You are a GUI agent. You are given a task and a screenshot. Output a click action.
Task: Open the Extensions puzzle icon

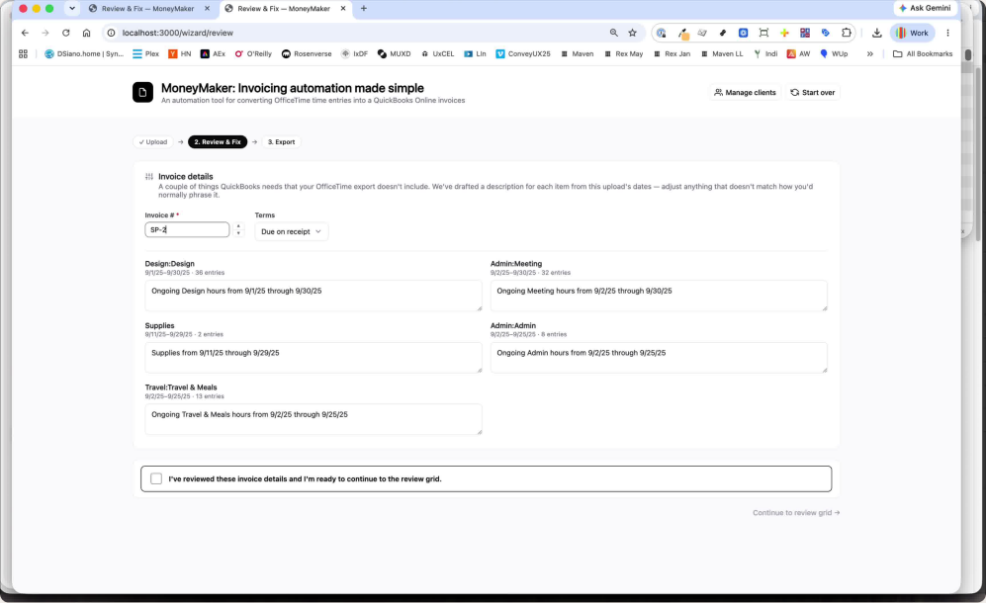pos(847,33)
